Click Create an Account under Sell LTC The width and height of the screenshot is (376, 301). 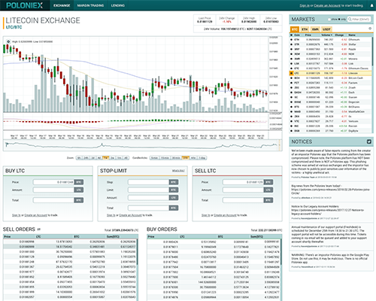[x=225, y=215]
